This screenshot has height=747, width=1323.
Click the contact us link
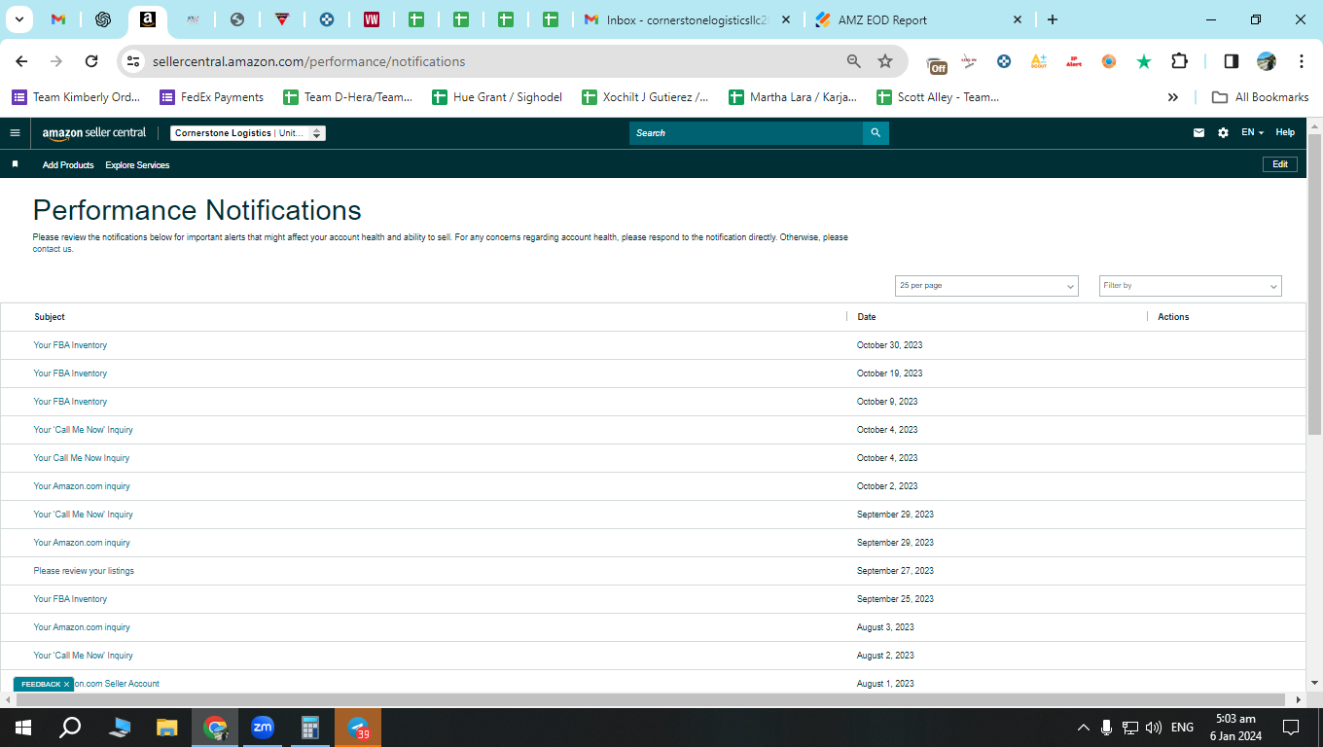pos(53,249)
